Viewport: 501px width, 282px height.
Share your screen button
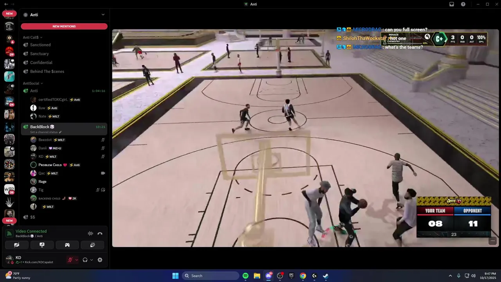tap(42, 245)
